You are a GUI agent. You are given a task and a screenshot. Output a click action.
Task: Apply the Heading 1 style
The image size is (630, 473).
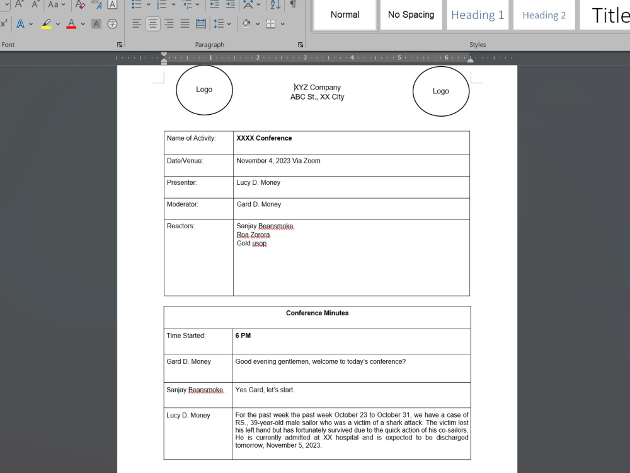(478, 15)
